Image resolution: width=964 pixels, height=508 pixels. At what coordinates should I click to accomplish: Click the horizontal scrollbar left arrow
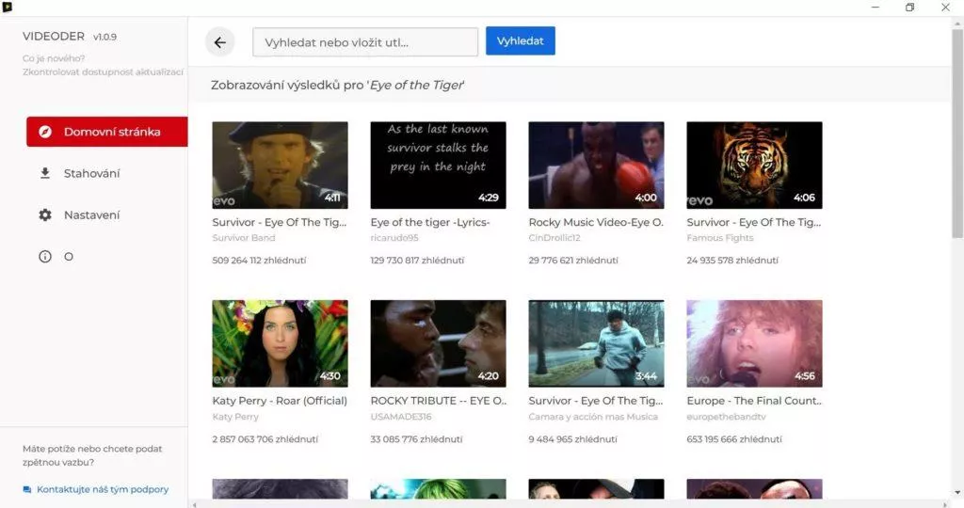click(194, 504)
